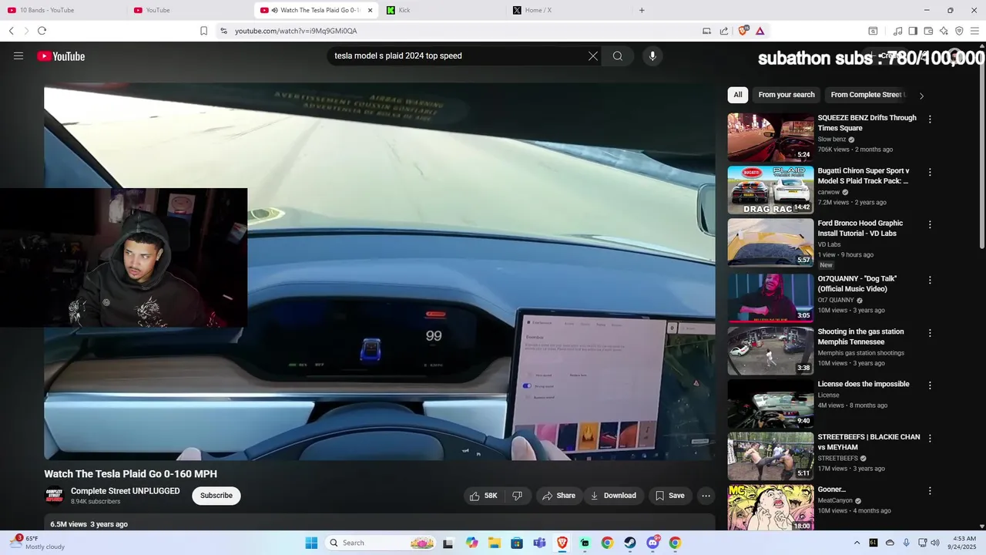
Task: Open options for Dog Talk video
Action: [x=930, y=280]
